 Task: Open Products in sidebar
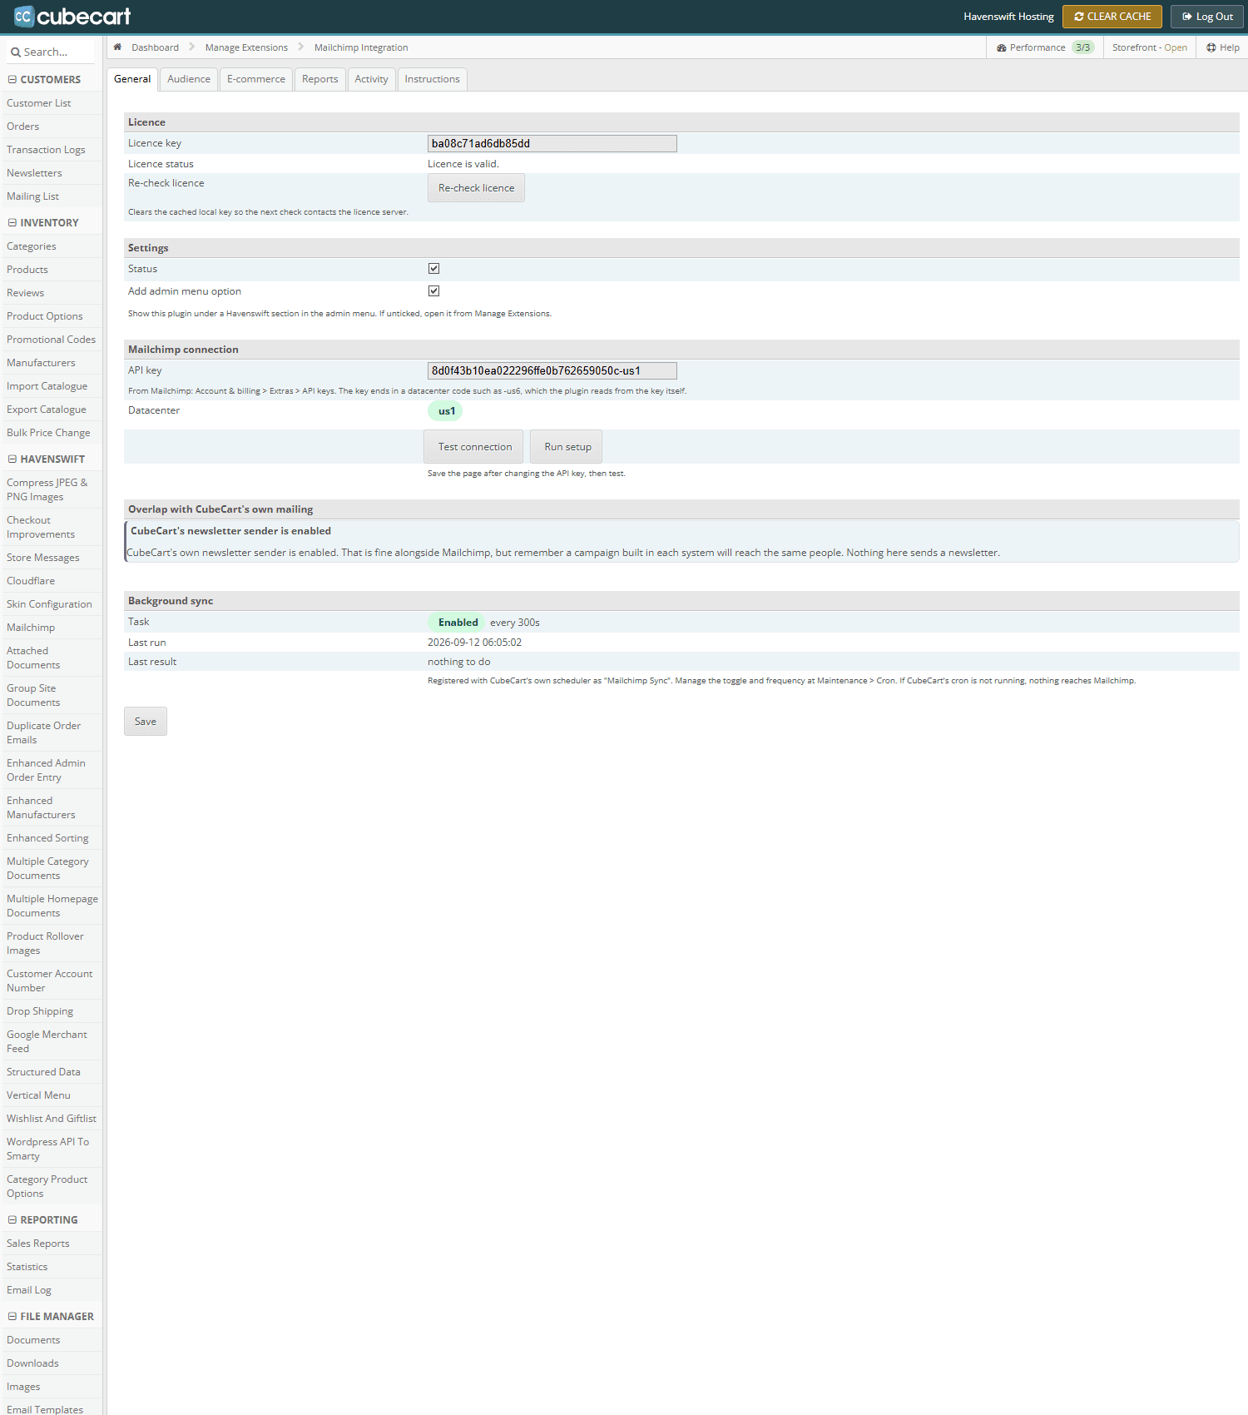tap(27, 270)
